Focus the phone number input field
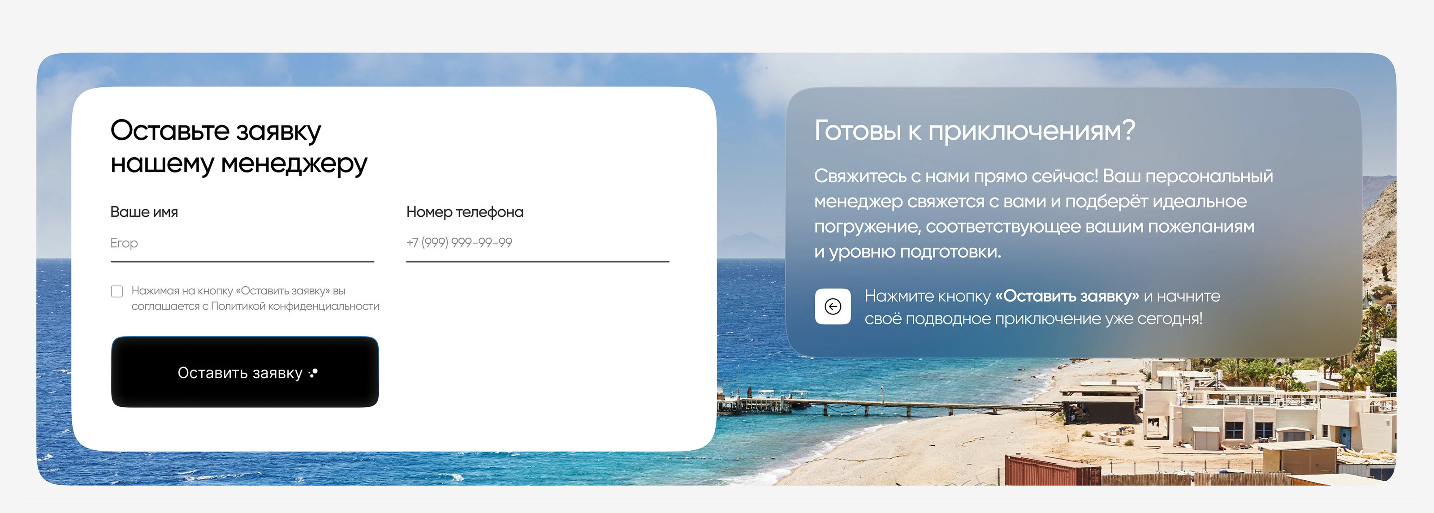The image size is (1434, 513). coord(537,244)
